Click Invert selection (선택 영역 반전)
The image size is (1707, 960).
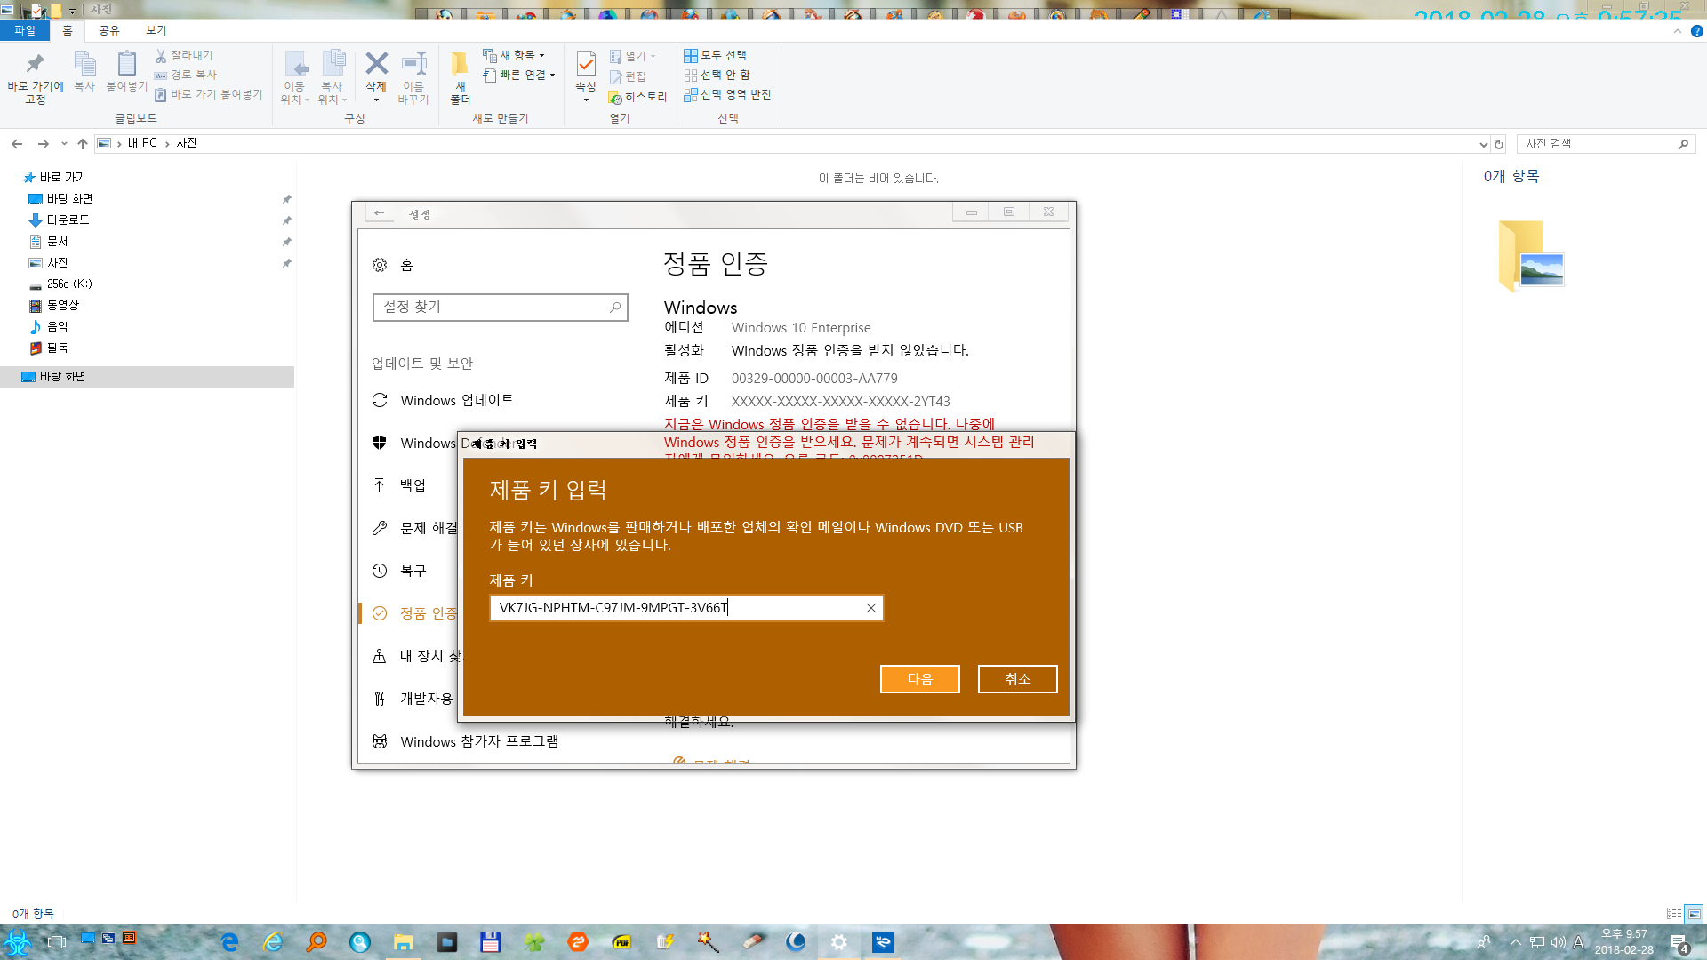click(727, 94)
